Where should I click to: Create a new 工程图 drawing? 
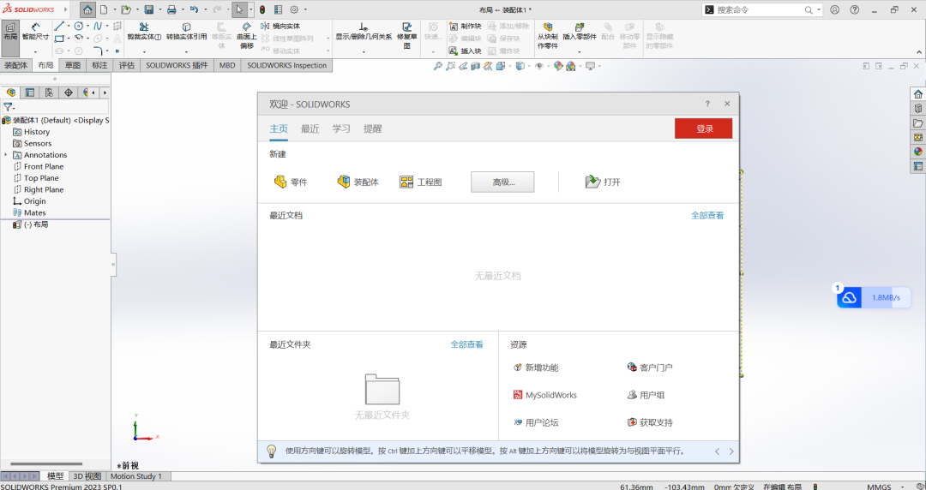[420, 182]
